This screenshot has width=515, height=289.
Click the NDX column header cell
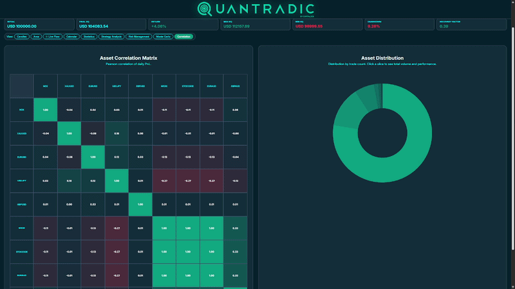tap(45, 86)
